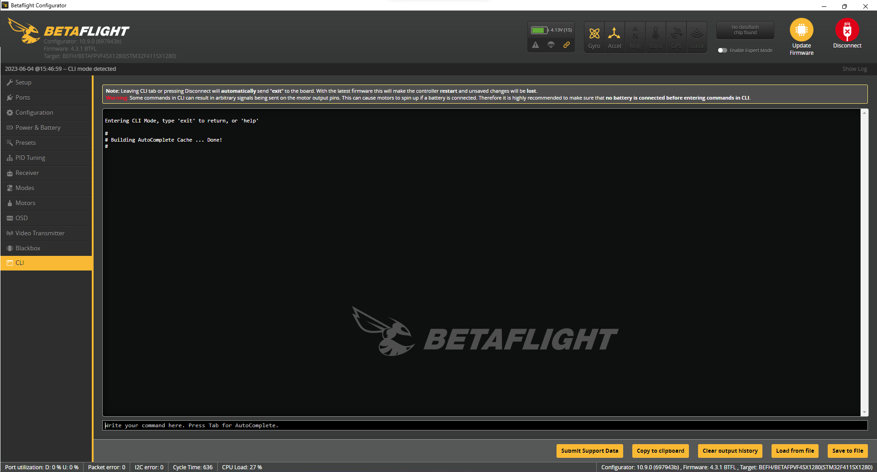Click the Mag sensor icon
Screen dimensions: 877x472
[635, 33]
